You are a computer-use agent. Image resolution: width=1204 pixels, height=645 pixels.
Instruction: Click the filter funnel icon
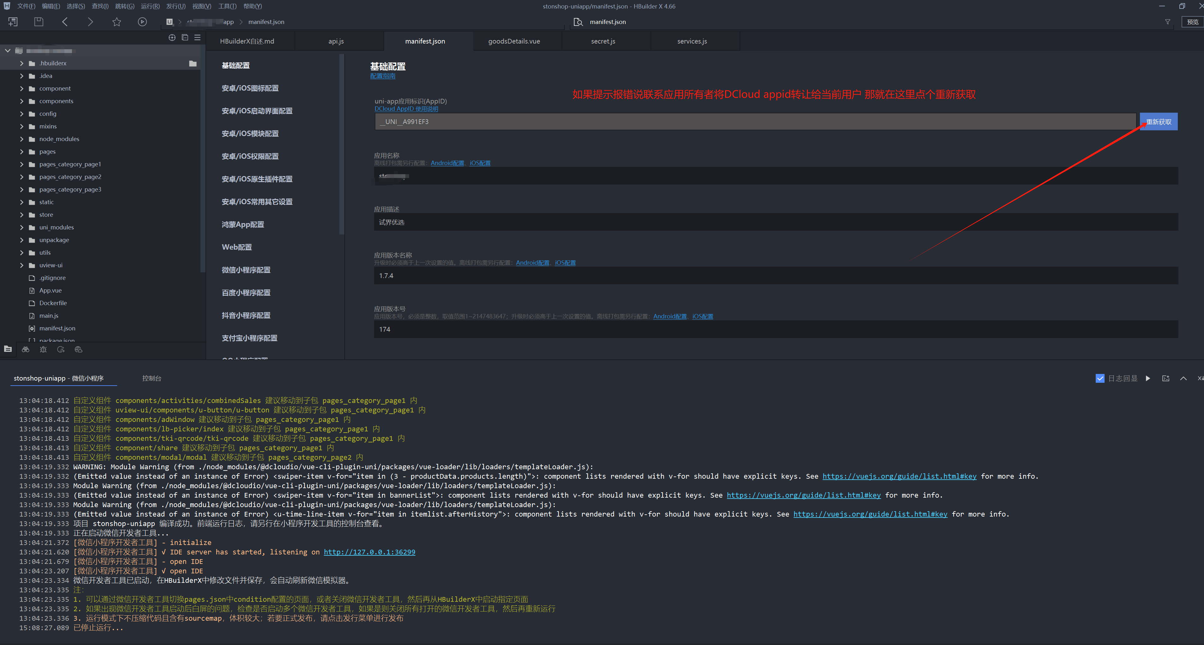pyautogui.click(x=1168, y=22)
